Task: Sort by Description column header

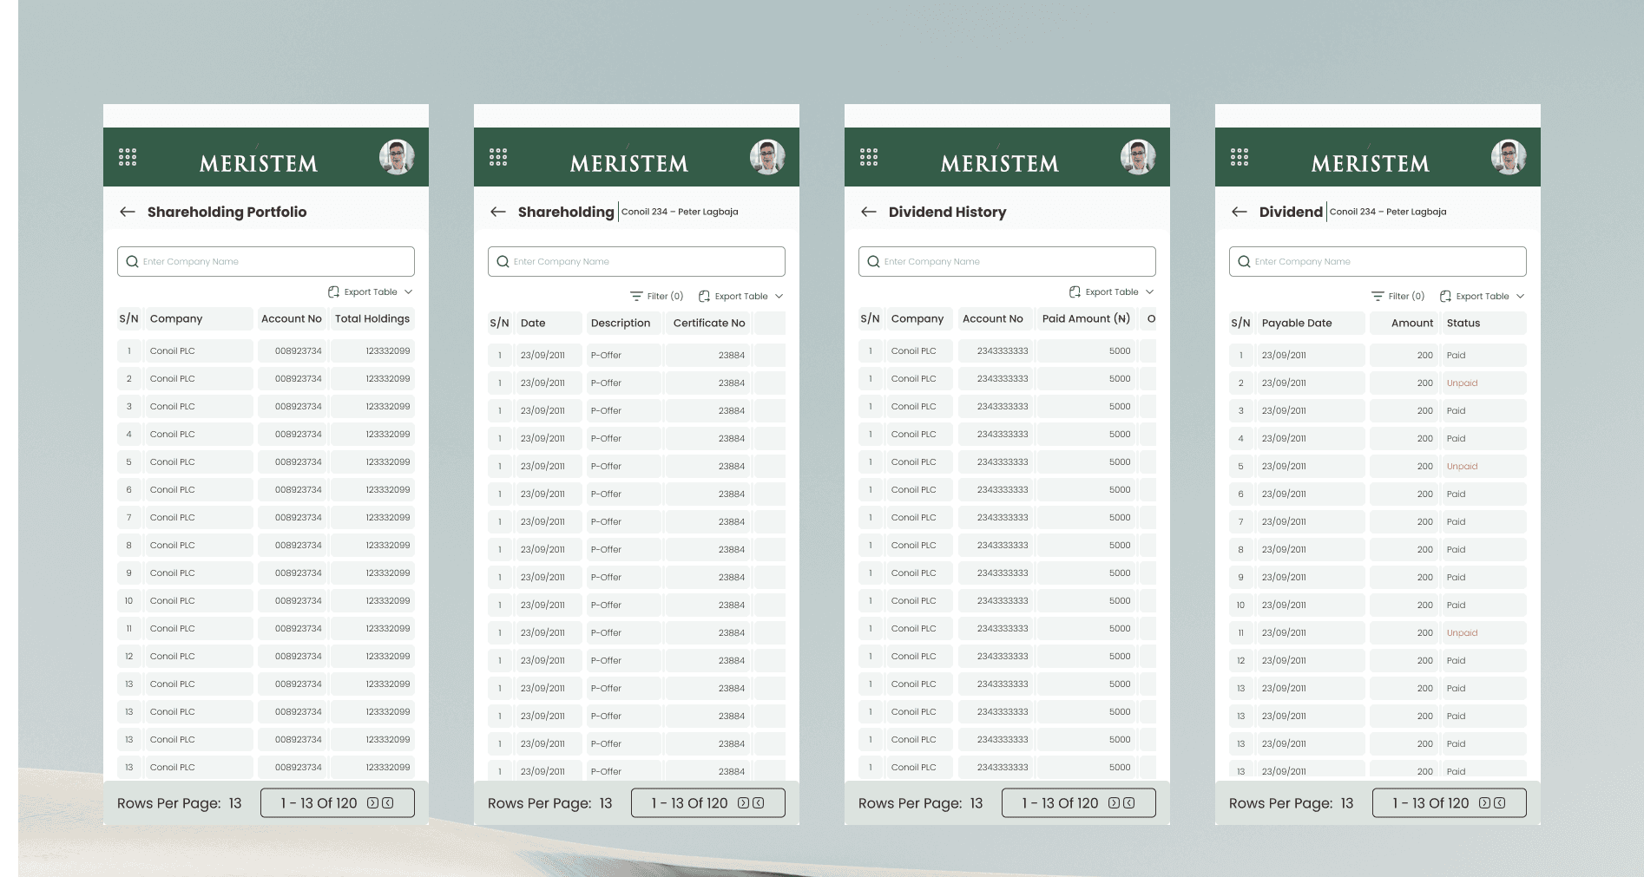Action: pyautogui.click(x=624, y=324)
